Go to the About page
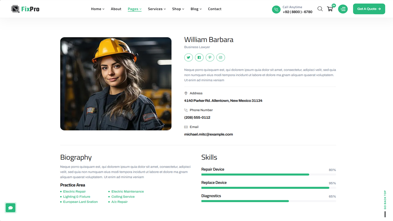The width and height of the screenshot is (393, 221). [x=116, y=9]
